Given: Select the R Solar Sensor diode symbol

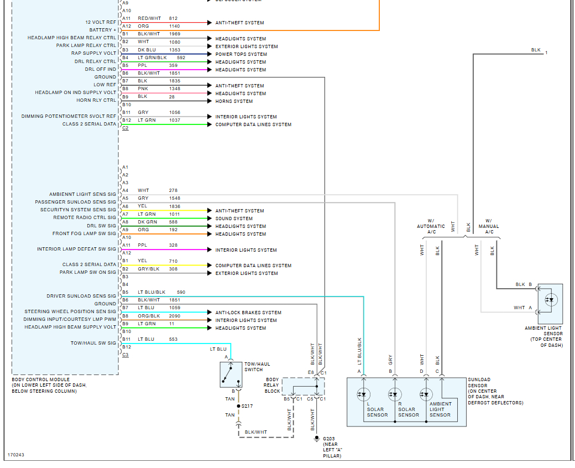Looking at the screenshot, I should (x=395, y=394).
